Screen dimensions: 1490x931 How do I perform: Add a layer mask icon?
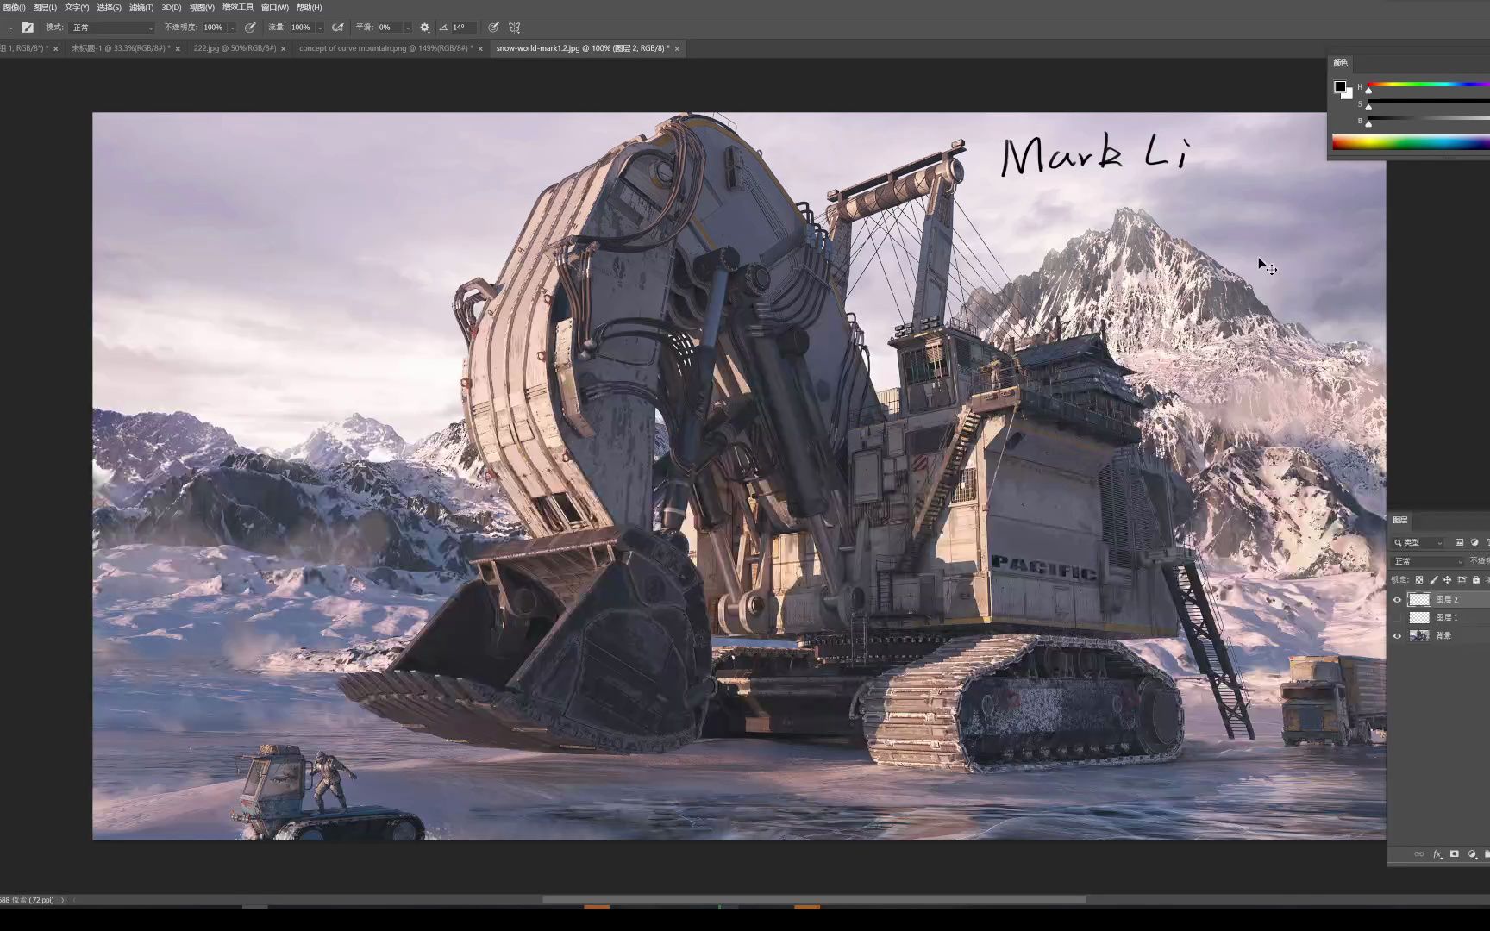click(1455, 854)
